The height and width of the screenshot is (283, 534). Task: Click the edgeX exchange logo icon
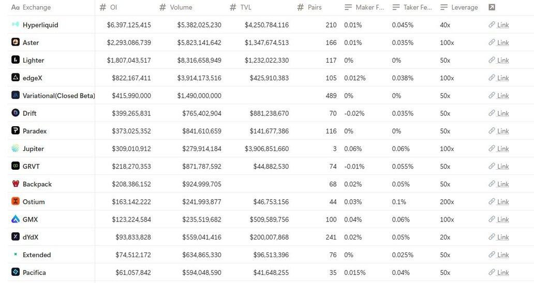pos(16,78)
